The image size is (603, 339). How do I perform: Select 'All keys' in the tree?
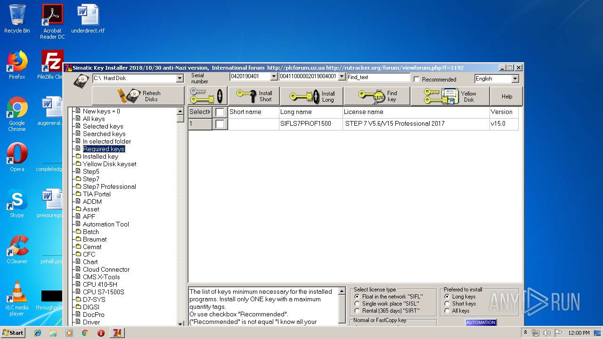click(x=94, y=119)
